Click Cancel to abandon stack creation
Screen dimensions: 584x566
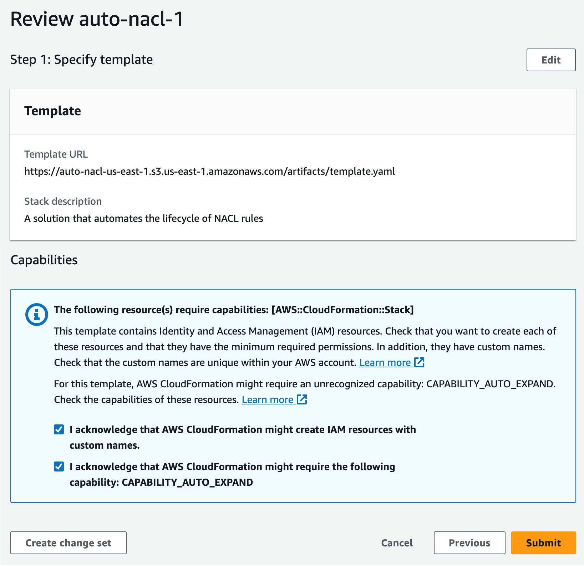[x=396, y=543]
